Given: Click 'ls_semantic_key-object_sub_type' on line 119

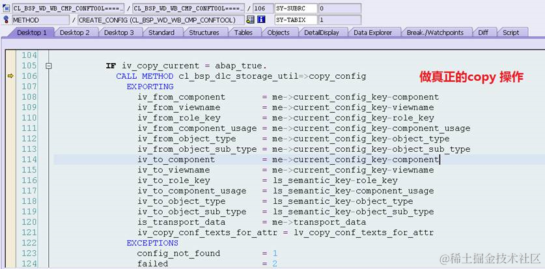Looking at the screenshot, I should 353,212.
